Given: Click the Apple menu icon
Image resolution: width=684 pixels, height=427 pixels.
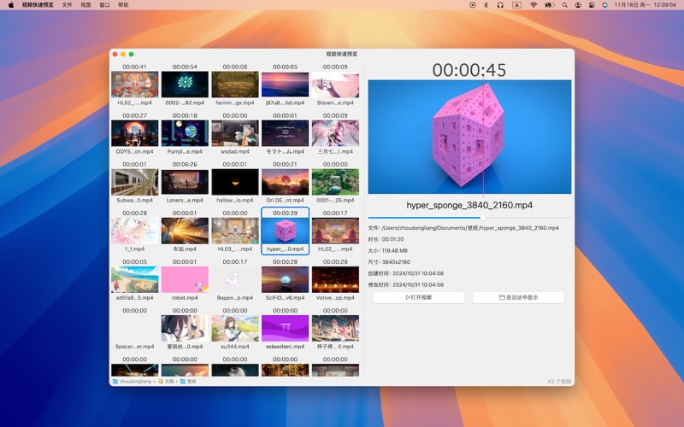Looking at the screenshot, I should point(11,4).
